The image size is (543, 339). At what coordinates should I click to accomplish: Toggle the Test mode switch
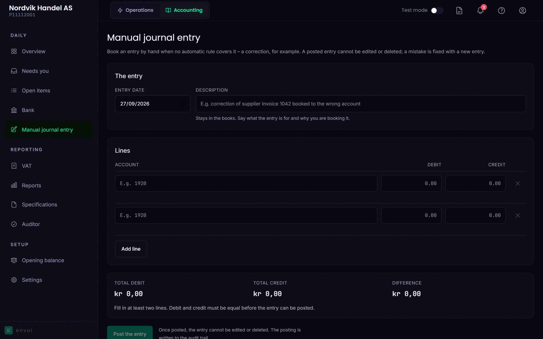tap(437, 10)
